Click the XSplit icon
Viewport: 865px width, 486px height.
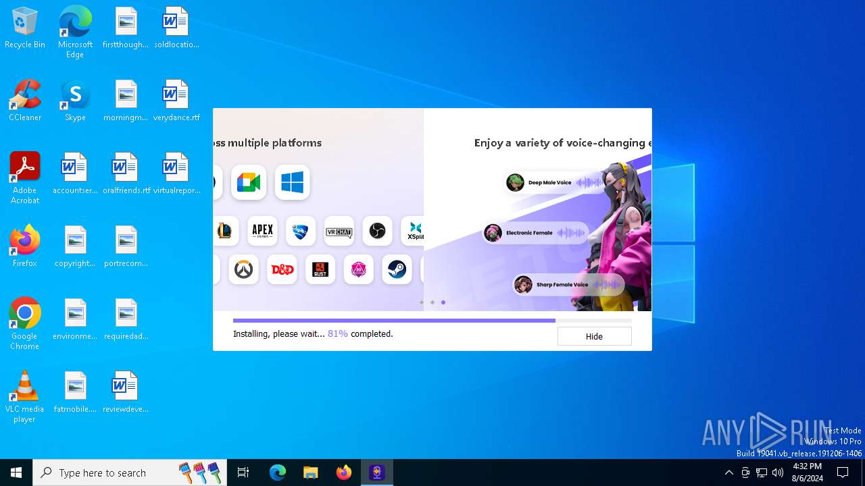(x=413, y=232)
